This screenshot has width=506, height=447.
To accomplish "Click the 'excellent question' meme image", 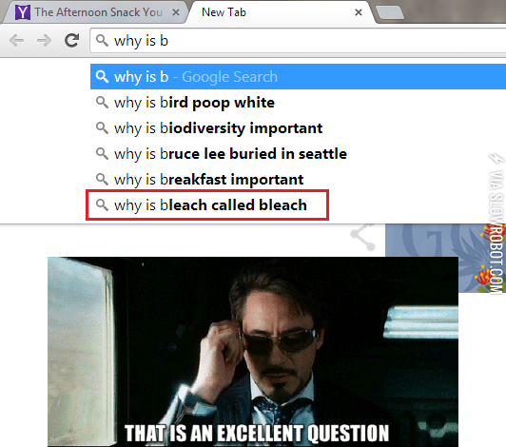I will (x=253, y=352).
